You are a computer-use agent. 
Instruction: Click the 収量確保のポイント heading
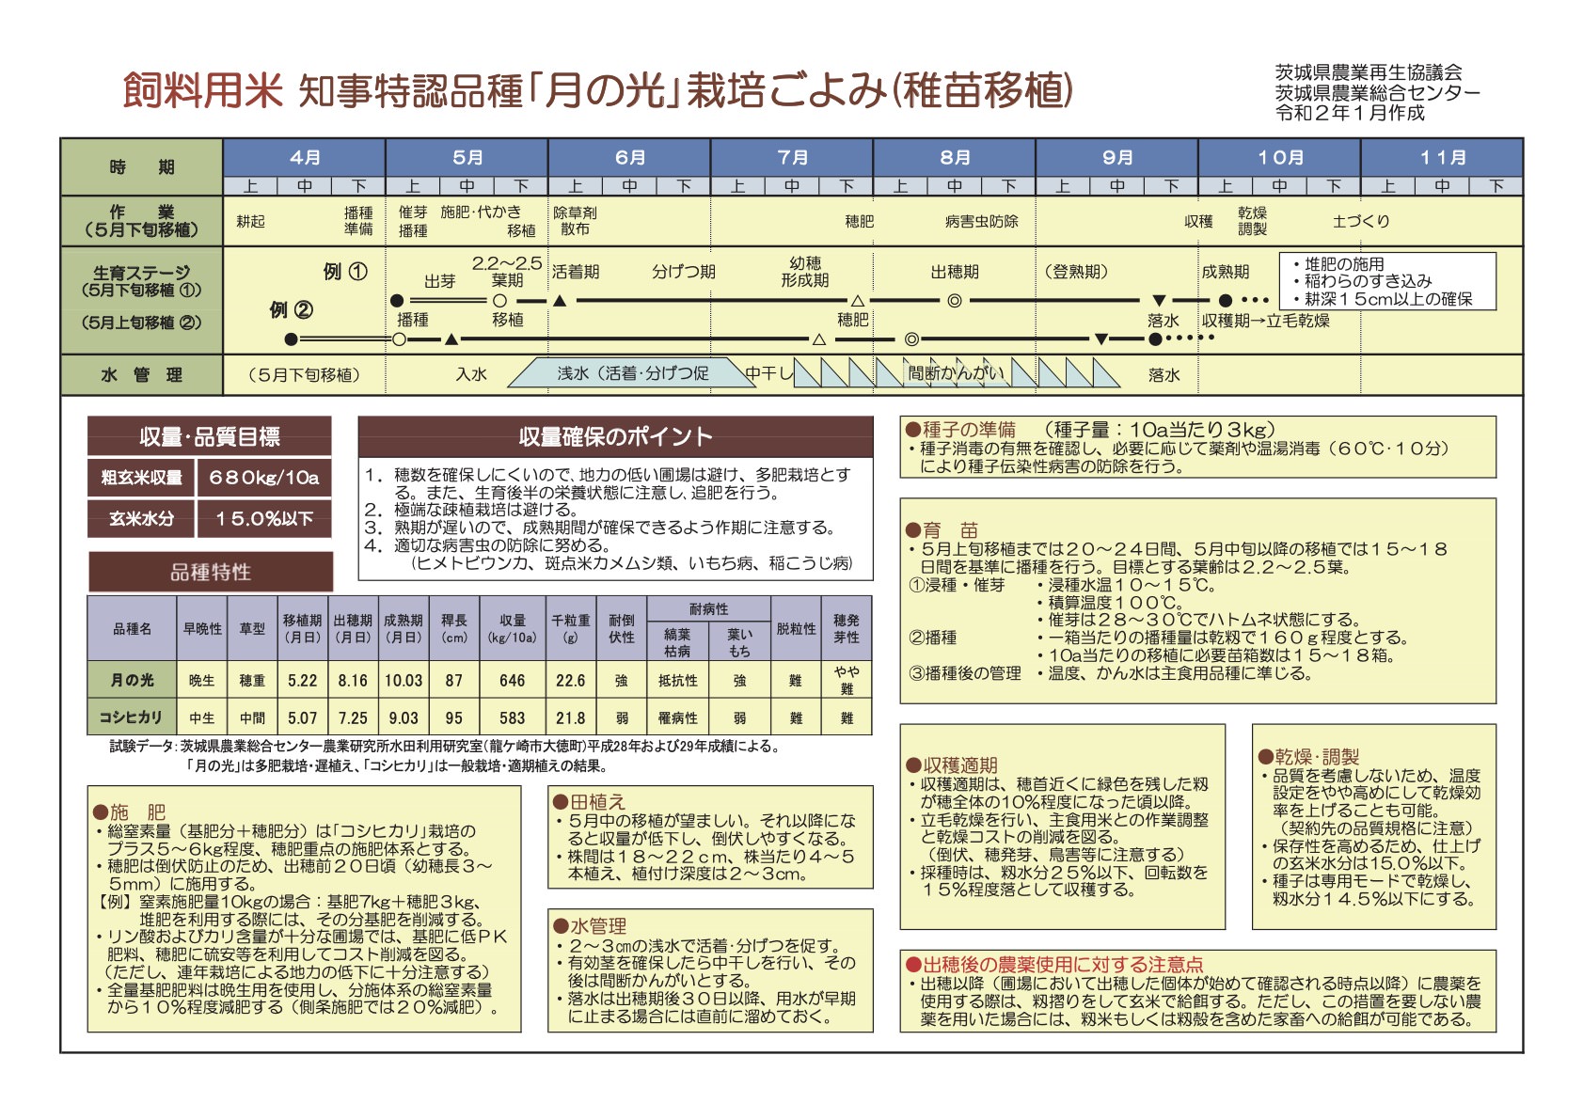pos(616,436)
